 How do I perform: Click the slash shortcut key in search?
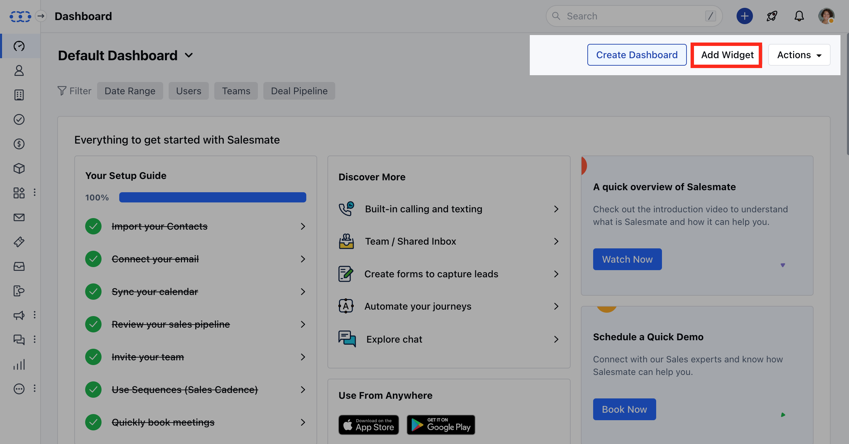(710, 16)
